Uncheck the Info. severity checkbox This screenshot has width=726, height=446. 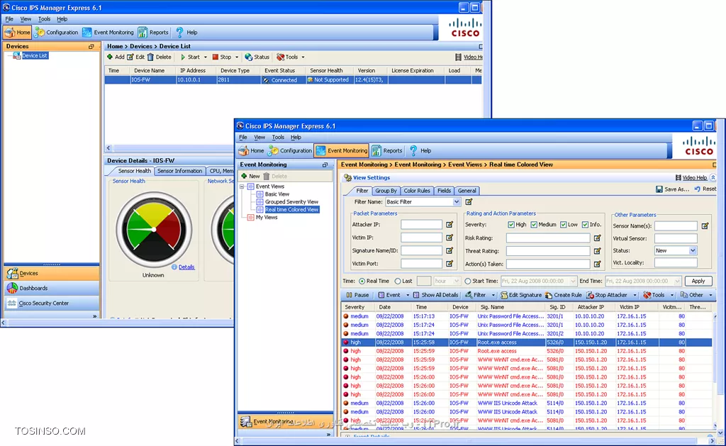(585, 225)
